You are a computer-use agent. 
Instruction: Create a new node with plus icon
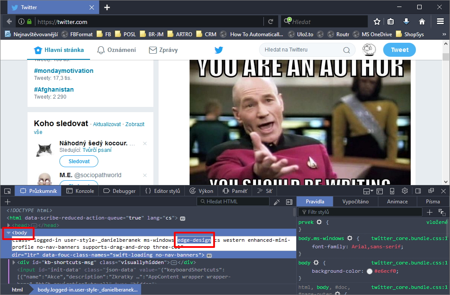pyautogui.click(x=8, y=202)
